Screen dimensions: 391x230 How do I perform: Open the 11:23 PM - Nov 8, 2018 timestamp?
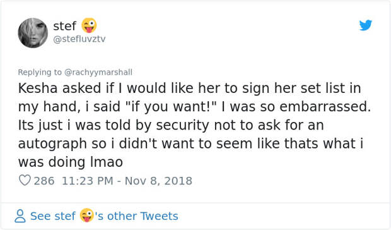point(127,181)
